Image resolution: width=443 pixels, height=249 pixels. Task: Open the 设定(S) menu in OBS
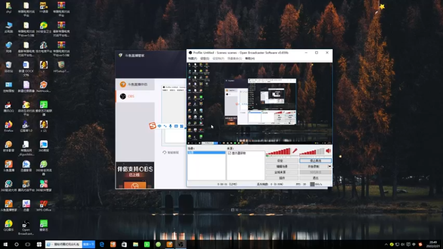point(204,59)
